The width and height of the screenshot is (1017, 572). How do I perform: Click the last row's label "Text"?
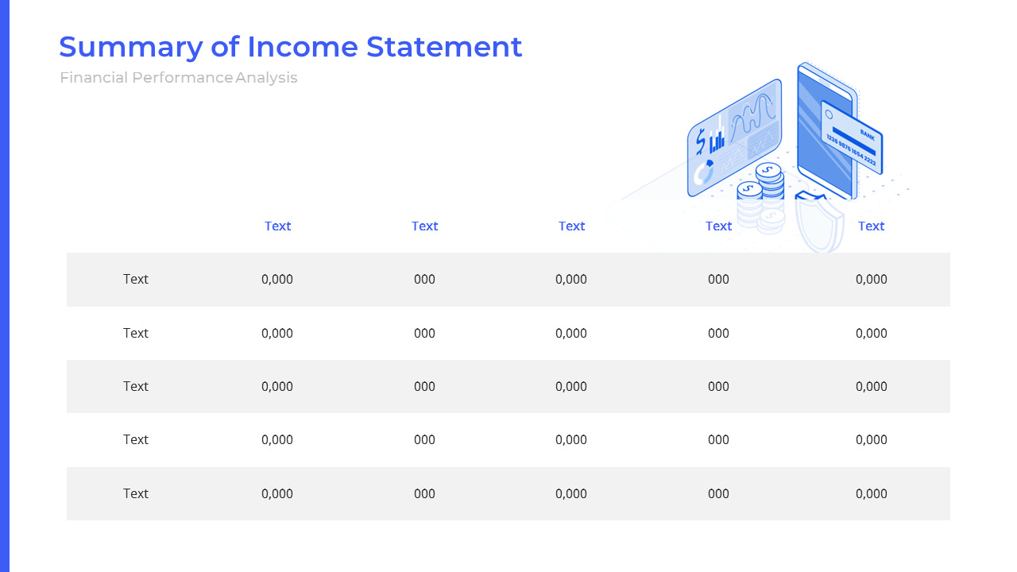[136, 493]
